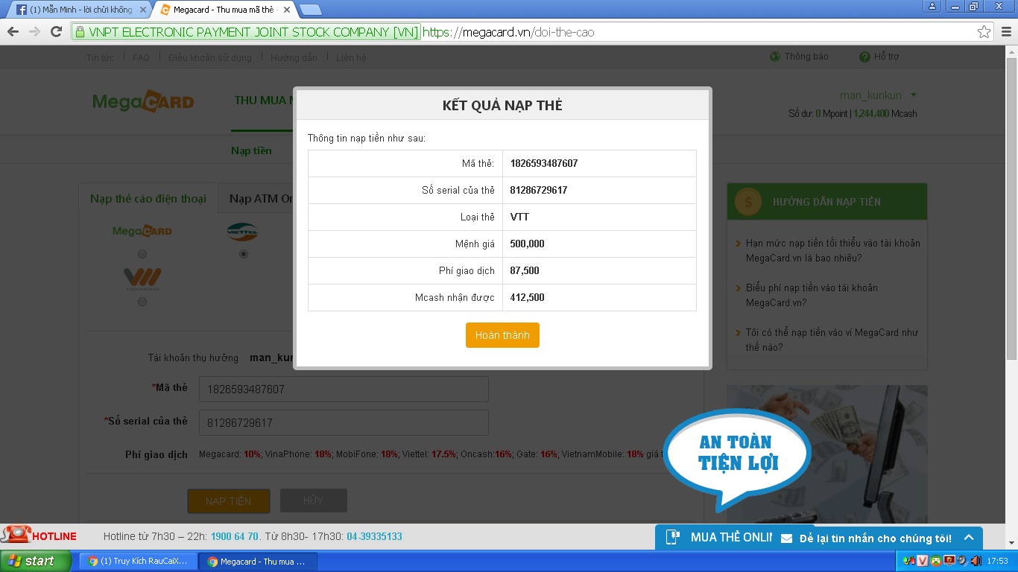Open the Chrome hamburger menu

click(x=1005, y=32)
